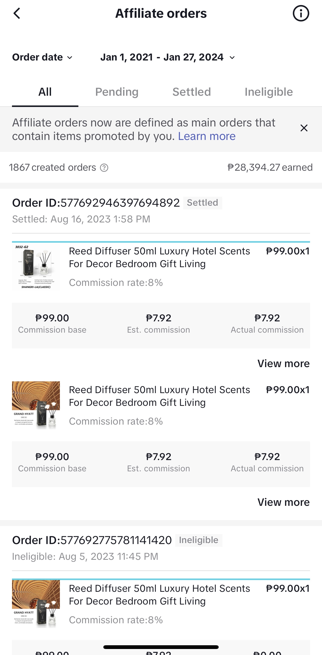Open the Jan 1, 2021 date range picker
Viewport: 322px width, 655px height.
click(x=167, y=57)
